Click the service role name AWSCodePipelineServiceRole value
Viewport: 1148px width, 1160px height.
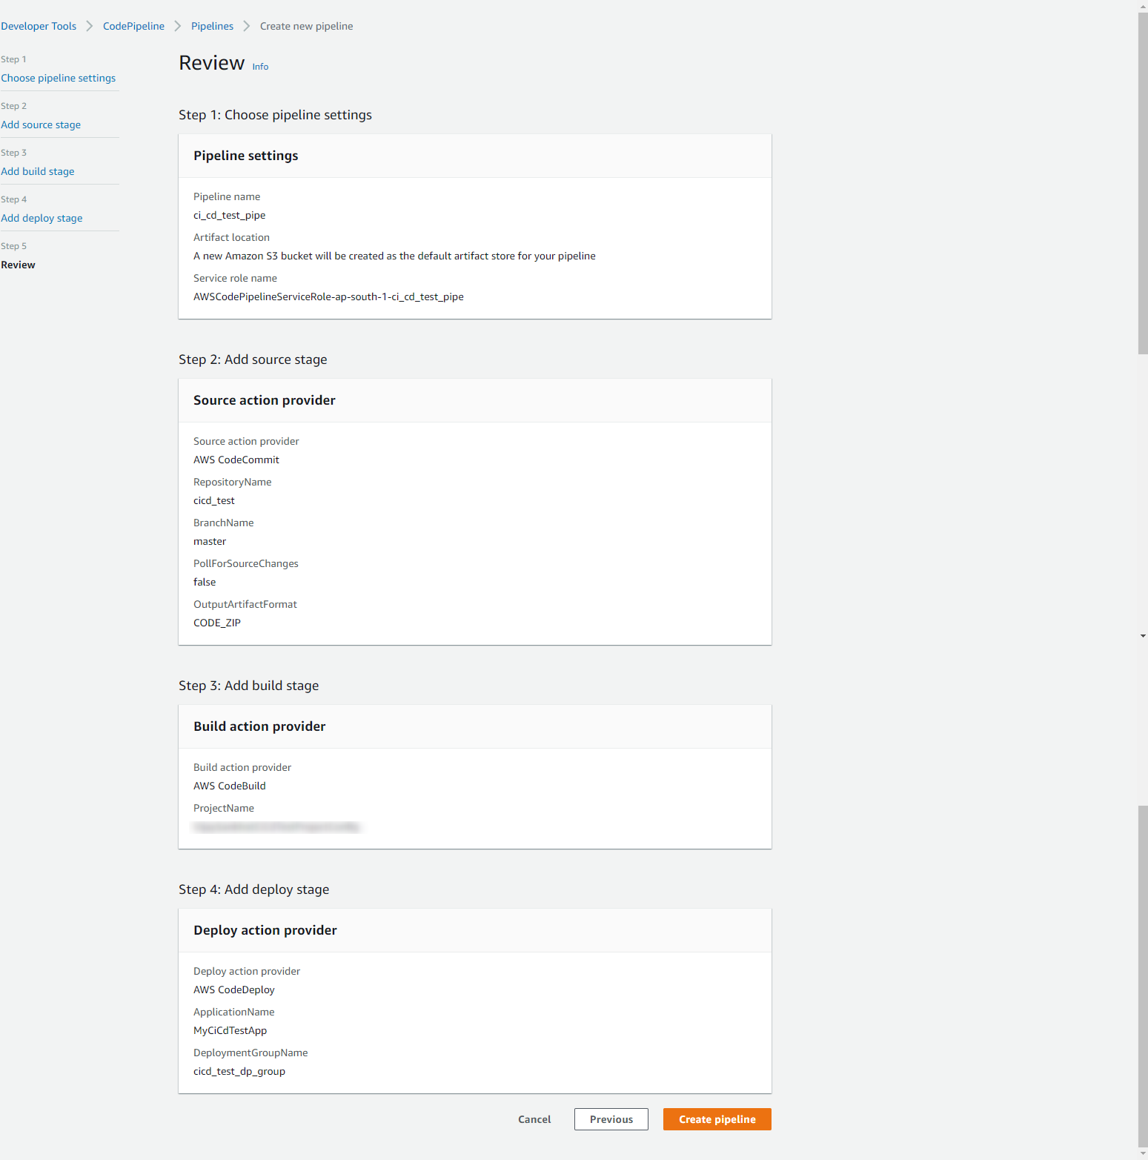click(328, 296)
